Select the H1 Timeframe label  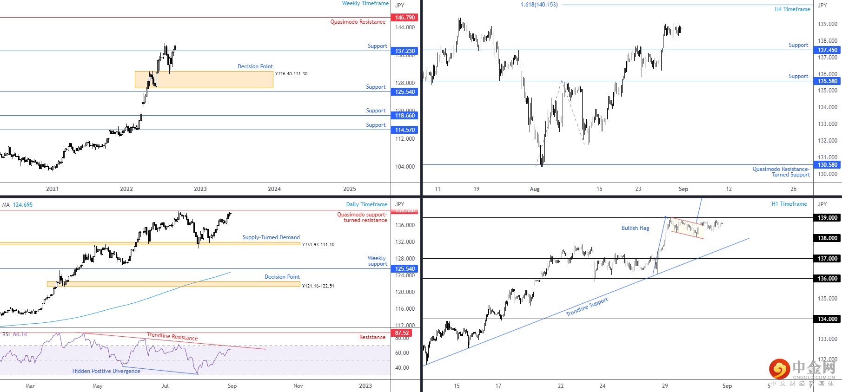tap(789, 204)
